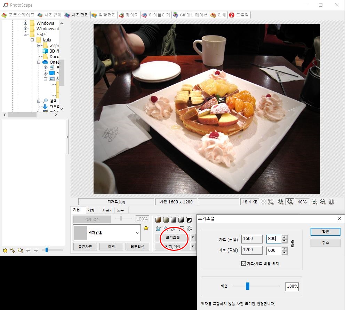Image resolution: width=345 pixels, height=310 pixels.
Task: Click the fullscreen fit icon in status bar
Action: [x=271, y=202]
